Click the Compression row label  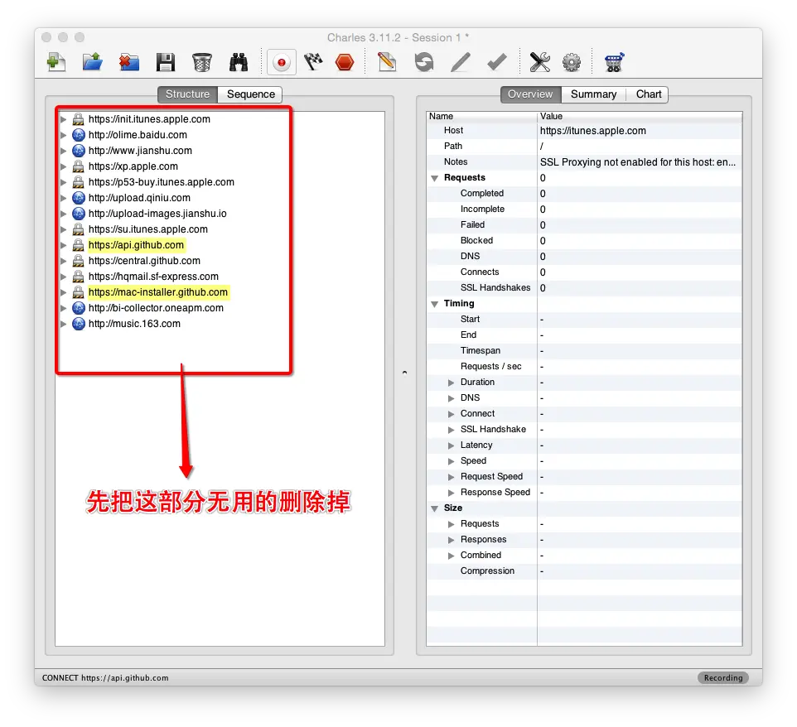click(487, 571)
